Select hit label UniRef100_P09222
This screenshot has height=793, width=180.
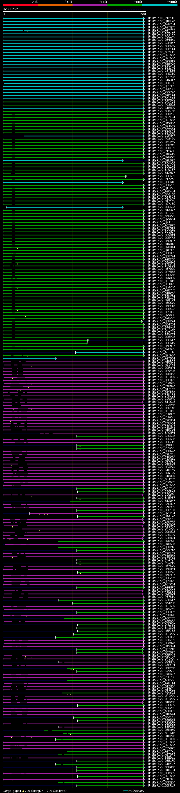[x=161, y=448]
